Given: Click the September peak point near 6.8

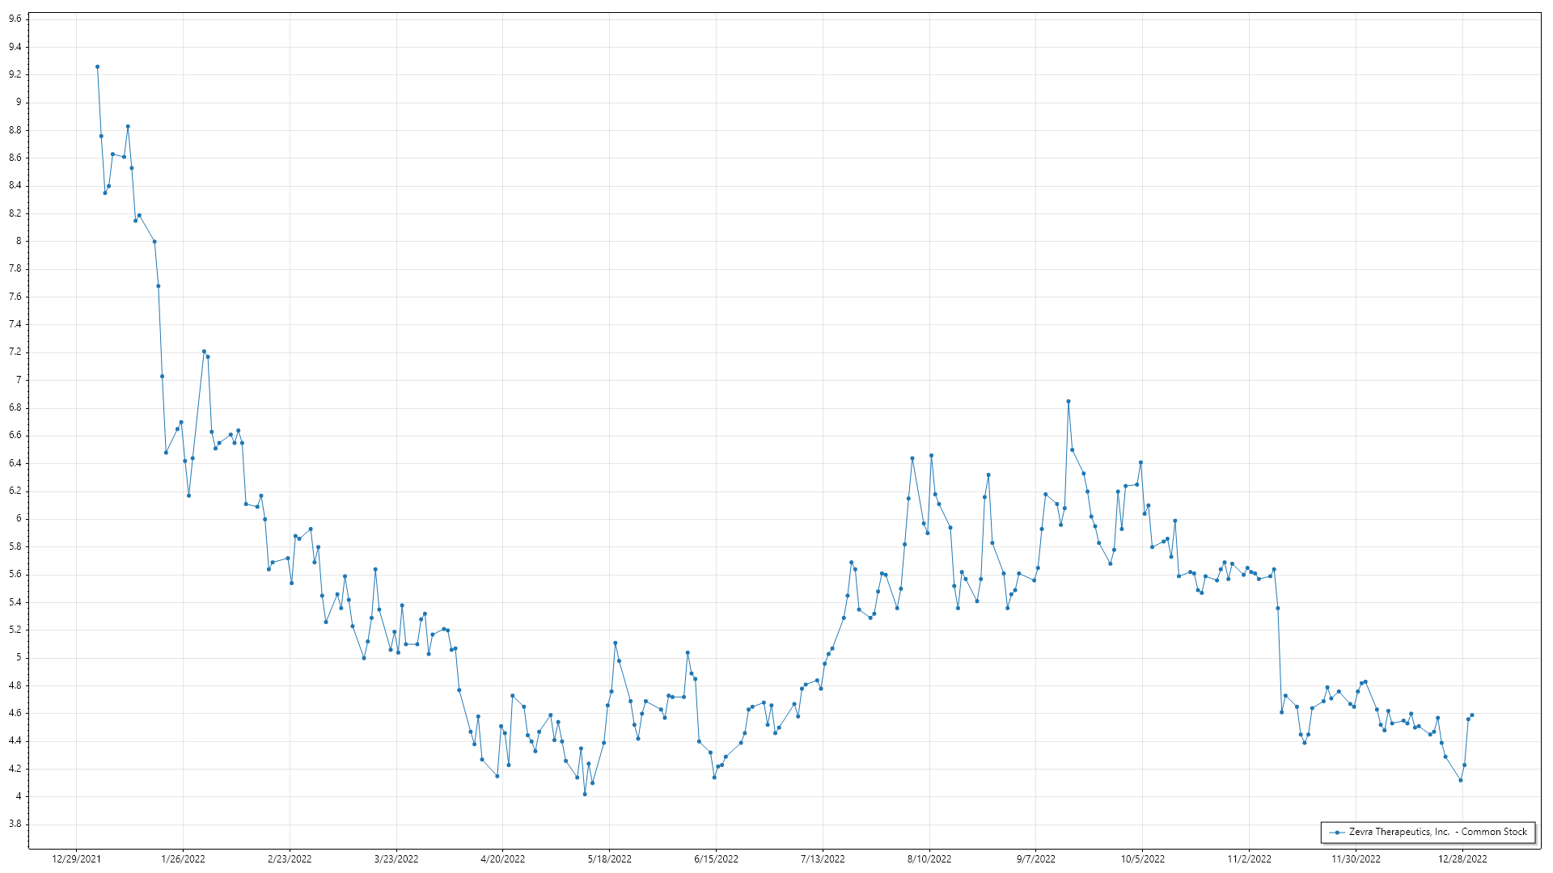Looking at the screenshot, I should pos(1068,401).
